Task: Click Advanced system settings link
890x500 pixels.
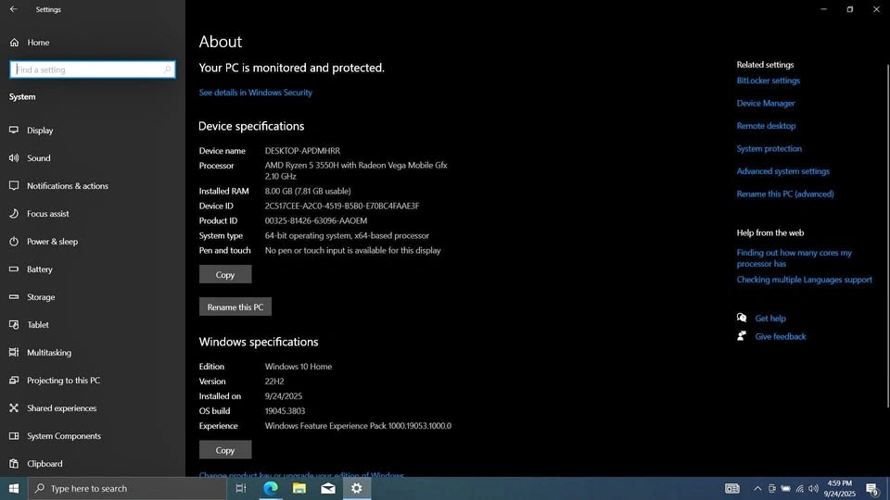Action: (x=782, y=171)
